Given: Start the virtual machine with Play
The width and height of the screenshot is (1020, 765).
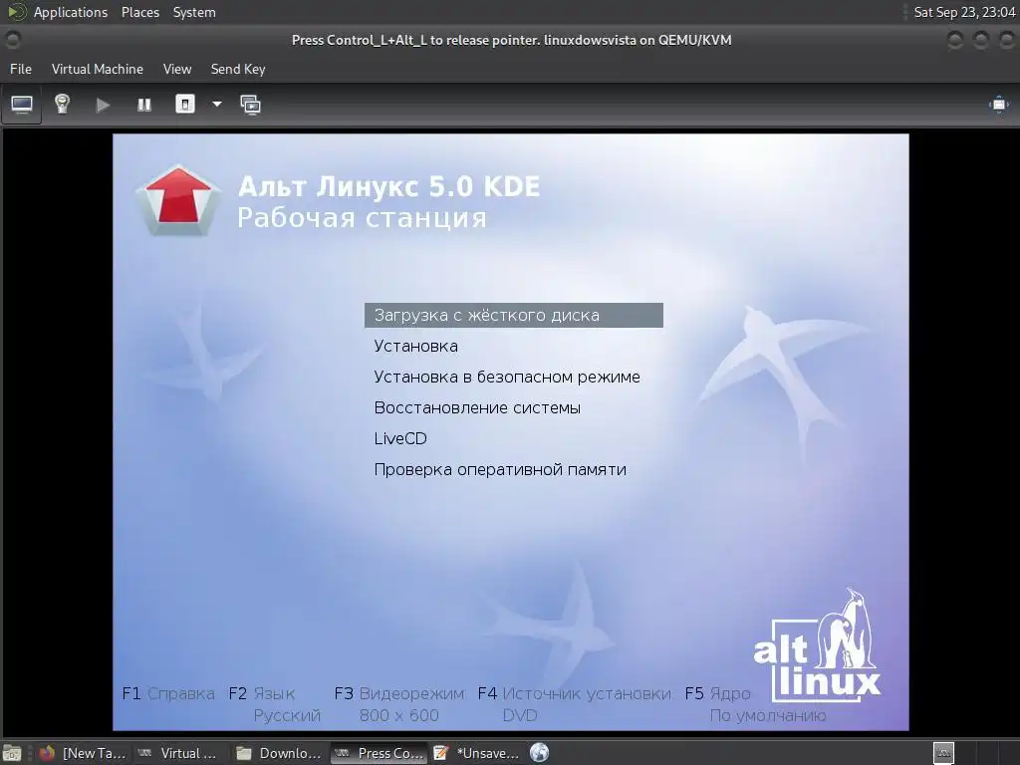Looking at the screenshot, I should tap(103, 105).
